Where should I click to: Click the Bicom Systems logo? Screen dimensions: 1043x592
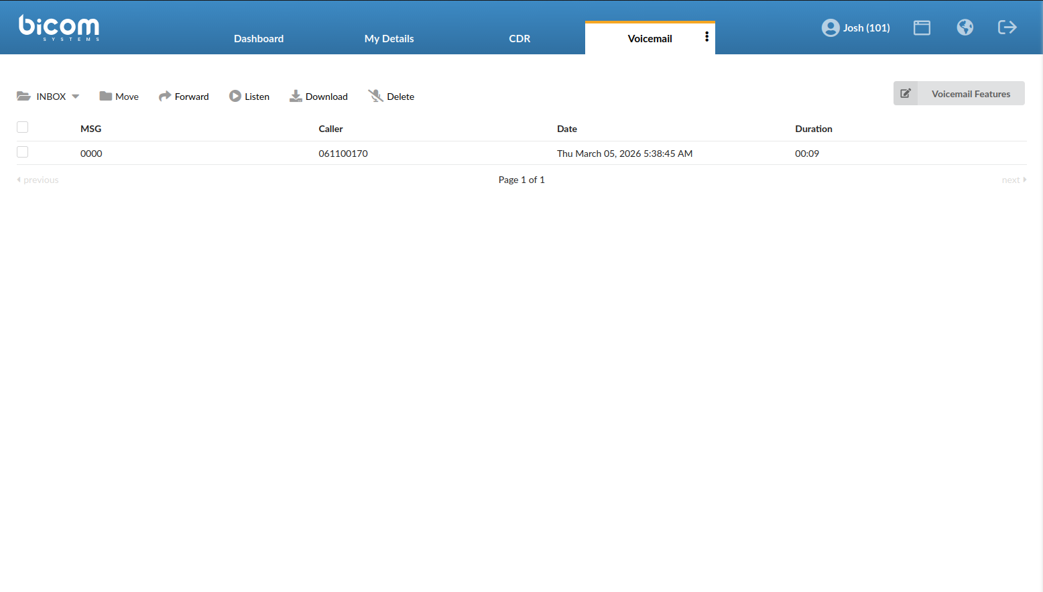[x=59, y=27]
